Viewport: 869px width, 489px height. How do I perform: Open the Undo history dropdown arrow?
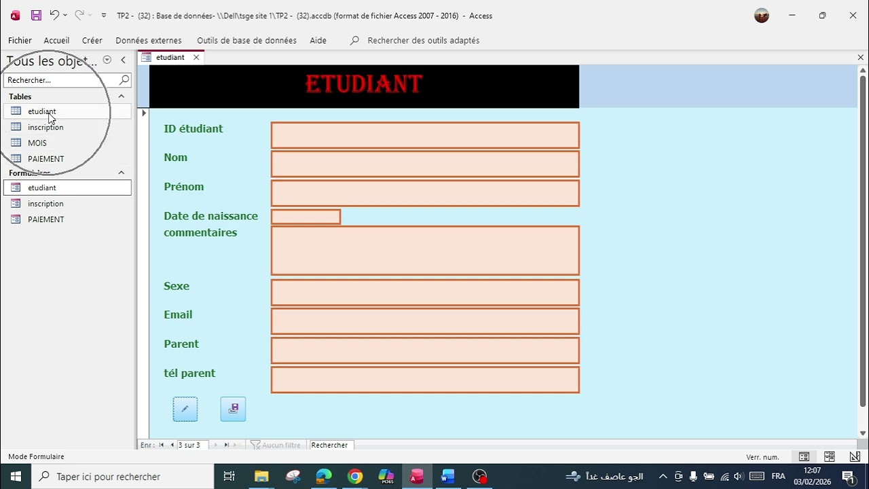(65, 15)
